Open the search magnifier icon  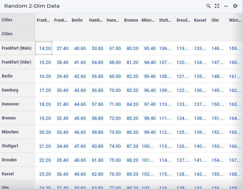click(208, 6)
